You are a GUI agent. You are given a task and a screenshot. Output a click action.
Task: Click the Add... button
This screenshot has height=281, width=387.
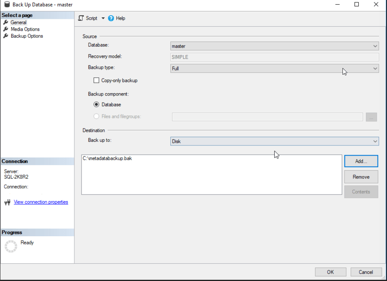tap(361, 161)
